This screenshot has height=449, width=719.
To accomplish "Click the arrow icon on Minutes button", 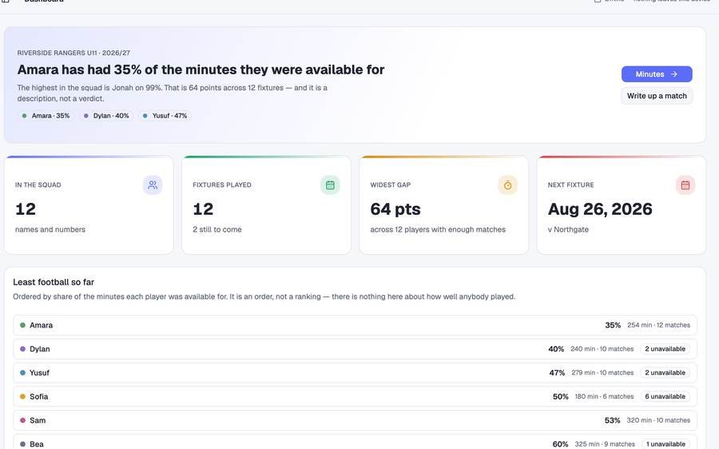I will point(673,74).
